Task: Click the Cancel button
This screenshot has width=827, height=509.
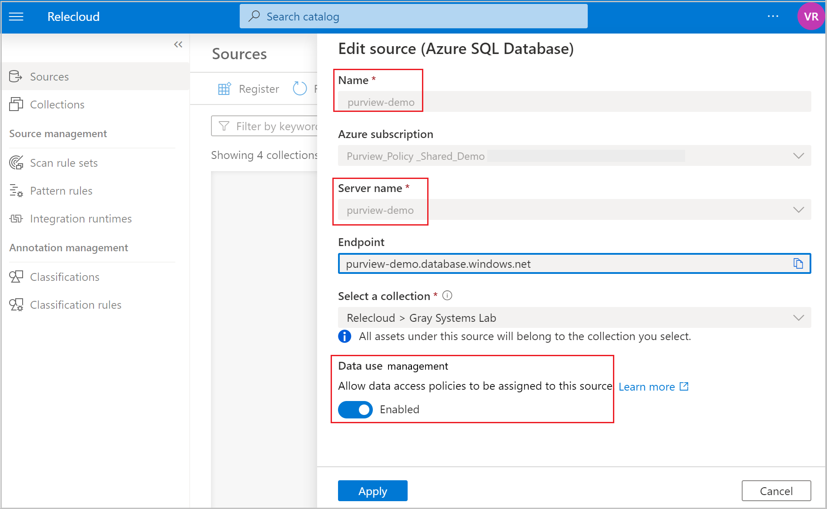Action: (776, 491)
